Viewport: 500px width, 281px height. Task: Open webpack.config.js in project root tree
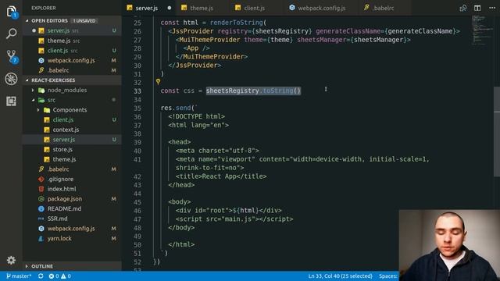(71, 229)
